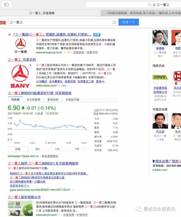Open the 发展历程 sublink
The width and height of the screenshot is (181, 217).
(70, 81)
